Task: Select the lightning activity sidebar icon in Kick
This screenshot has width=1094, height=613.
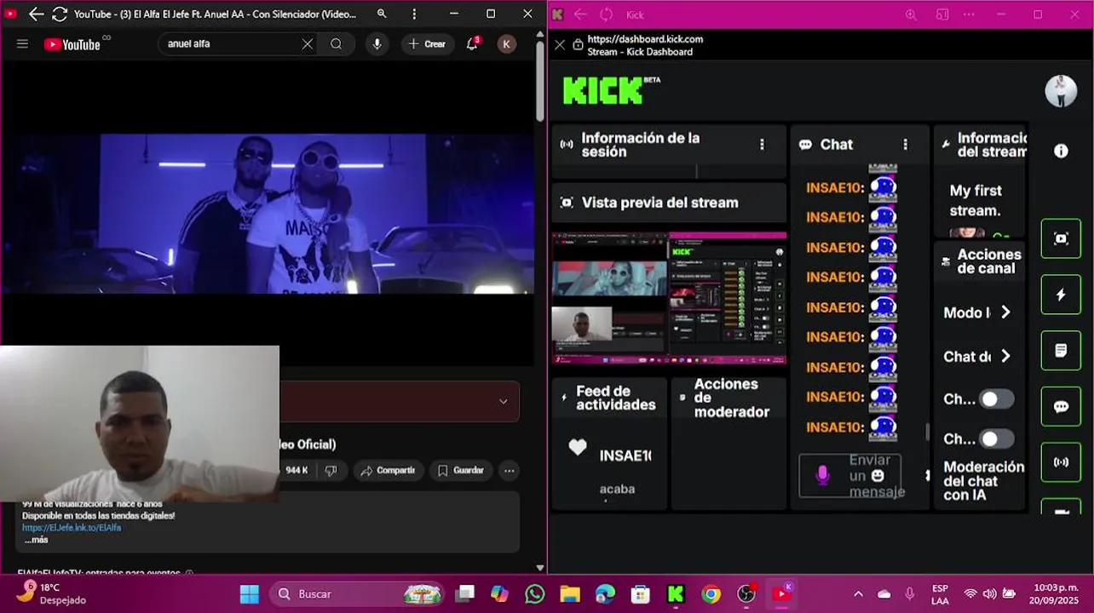Action: pos(1061,295)
